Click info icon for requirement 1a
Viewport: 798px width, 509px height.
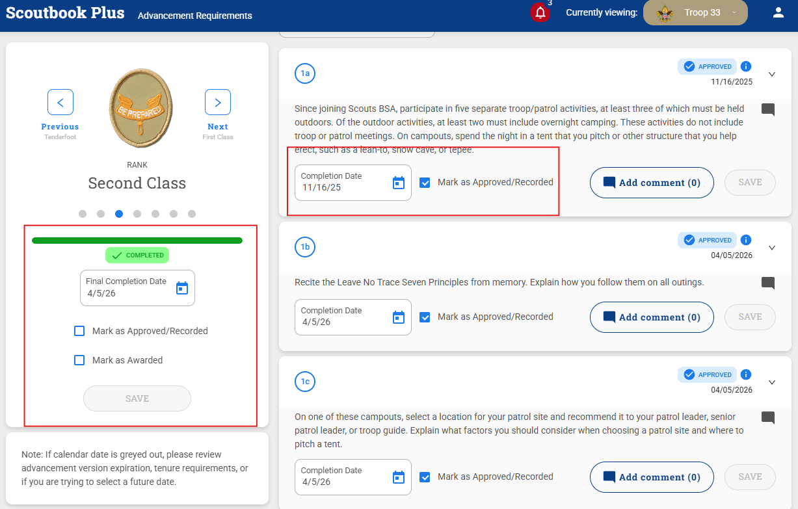point(746,66)
